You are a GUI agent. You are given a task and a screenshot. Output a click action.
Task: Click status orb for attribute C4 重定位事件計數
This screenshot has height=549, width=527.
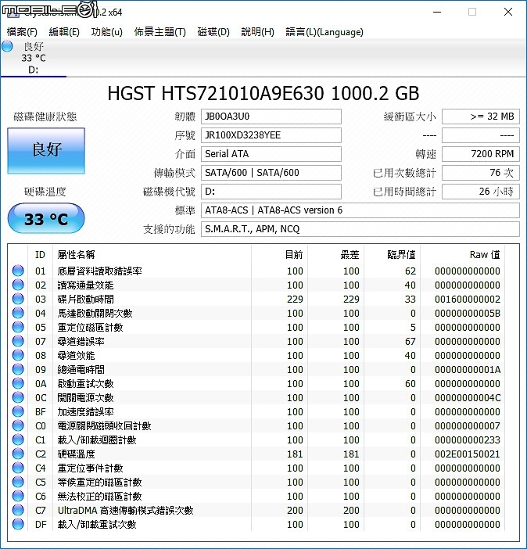pos(18,468)
